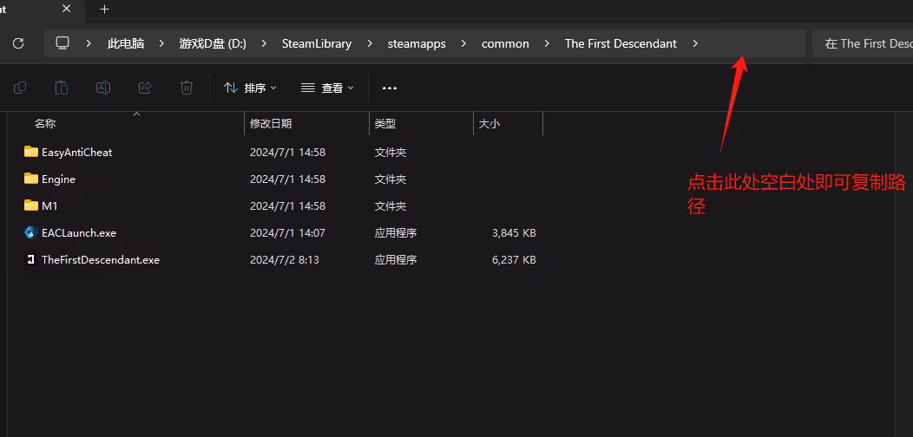Click the refresh icon

coord(18,43)
